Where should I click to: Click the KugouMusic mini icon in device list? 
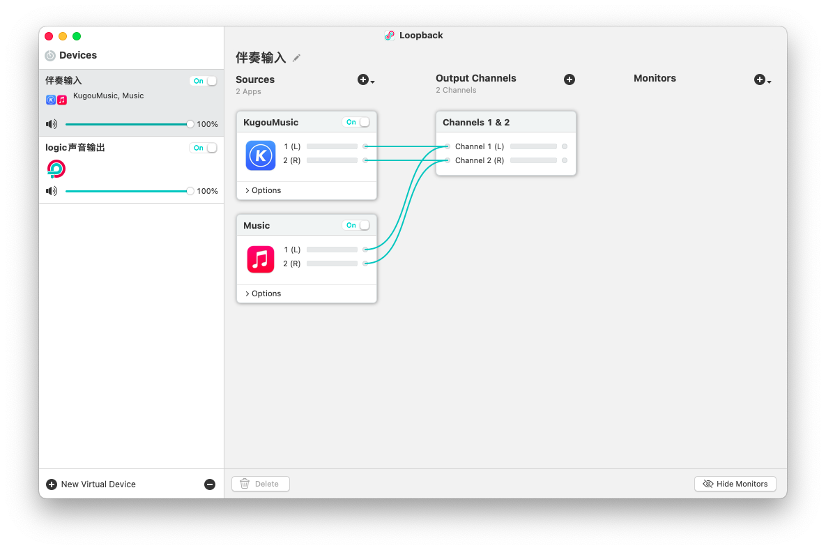point(51,100)
